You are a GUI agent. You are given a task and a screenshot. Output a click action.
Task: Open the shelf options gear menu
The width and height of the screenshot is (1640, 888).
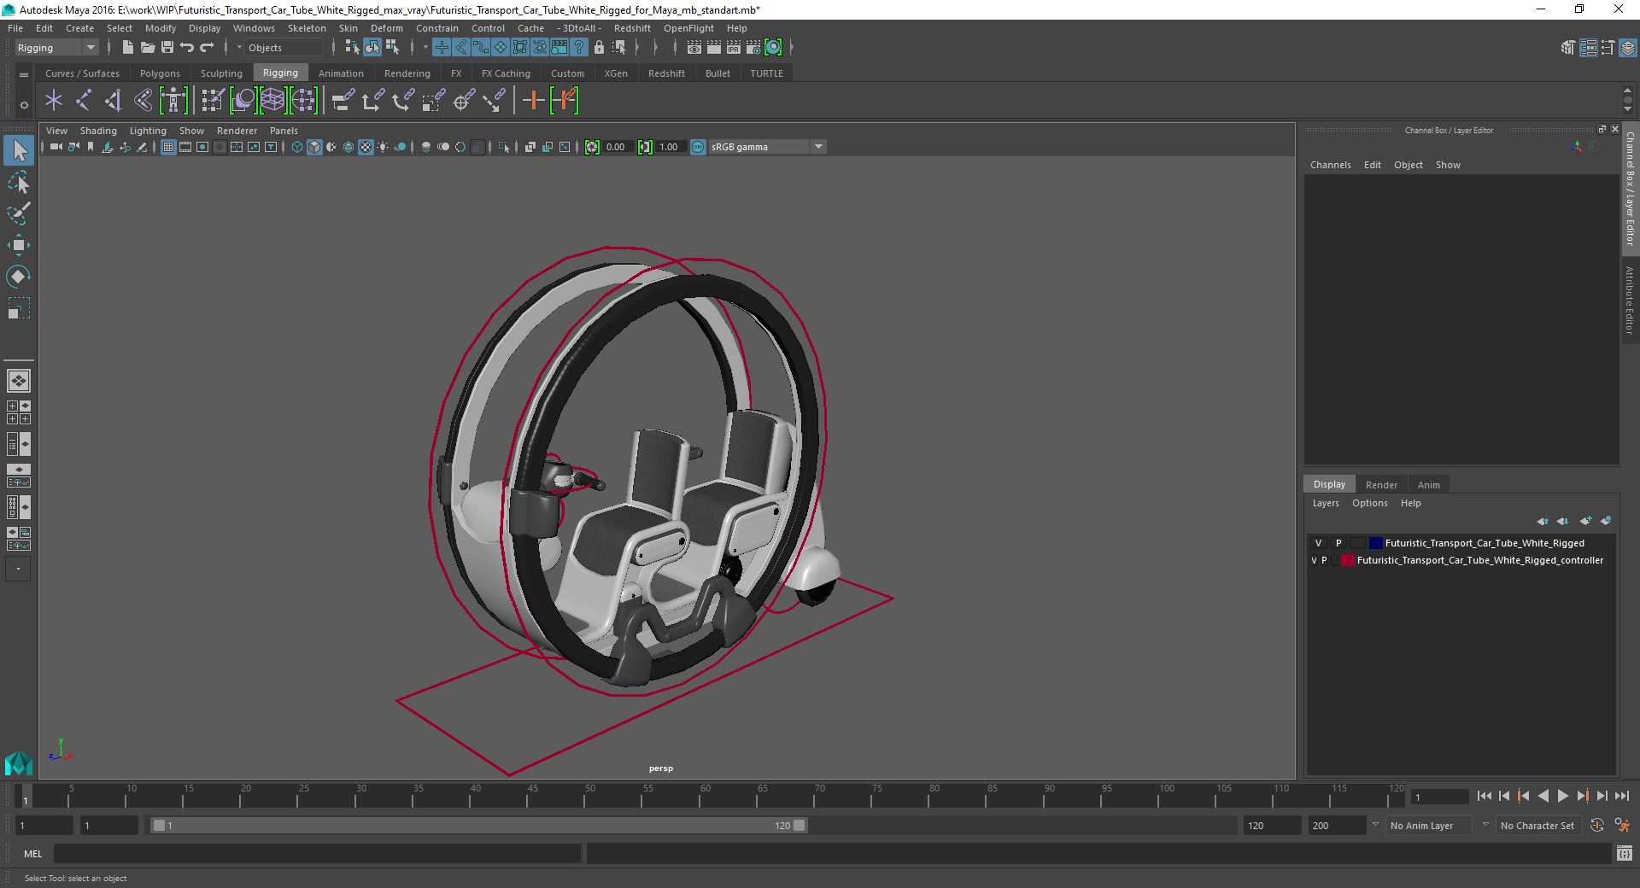[x=24, y=105]
